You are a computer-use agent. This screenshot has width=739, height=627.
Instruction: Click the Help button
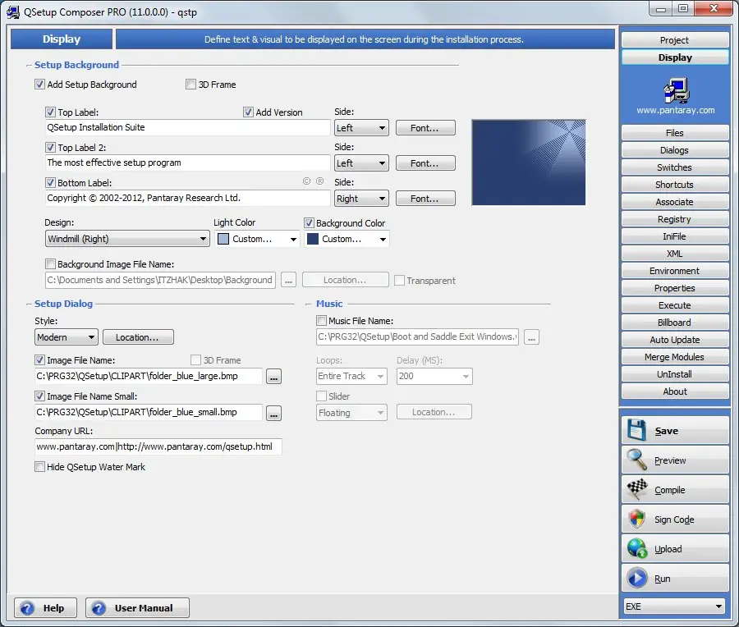tap(46, 607)
